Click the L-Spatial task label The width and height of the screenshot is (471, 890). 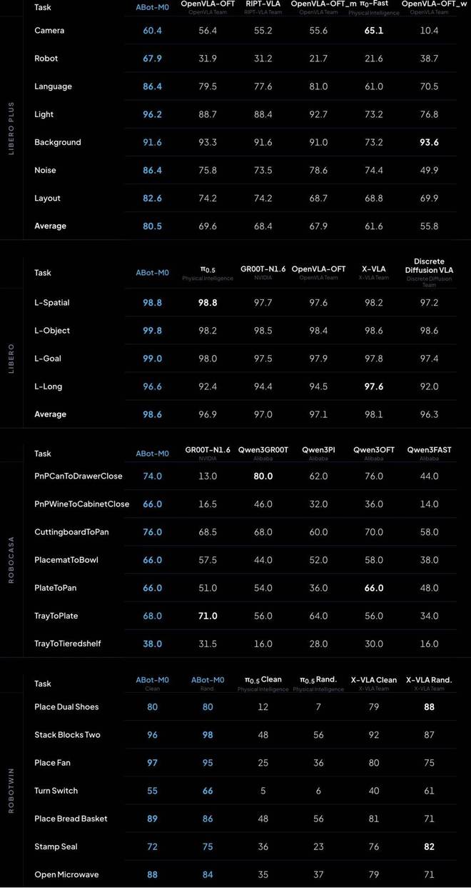pyautogui.click(x=52, y=303)
